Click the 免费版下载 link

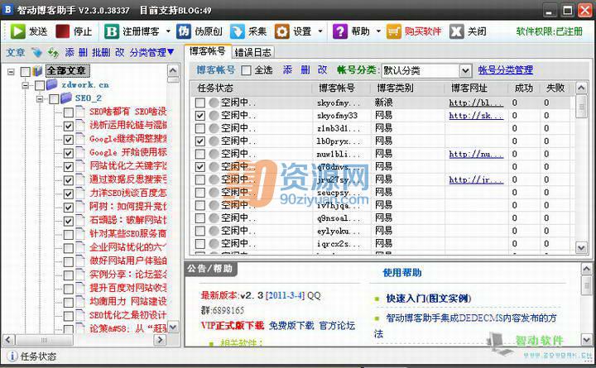coord(291,326)
